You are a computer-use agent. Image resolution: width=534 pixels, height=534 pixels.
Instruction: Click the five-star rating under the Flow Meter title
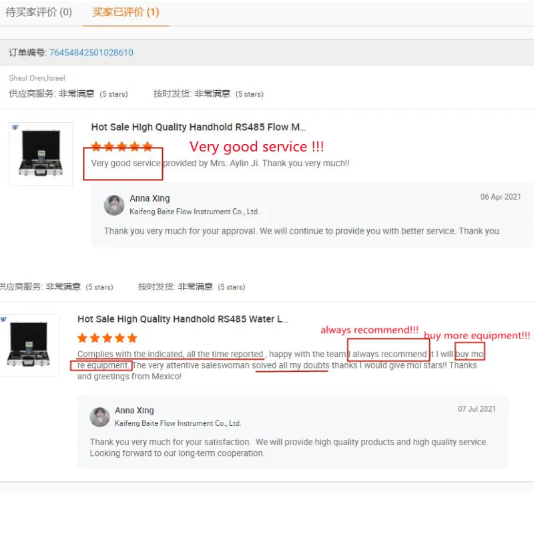pos(122,146)
